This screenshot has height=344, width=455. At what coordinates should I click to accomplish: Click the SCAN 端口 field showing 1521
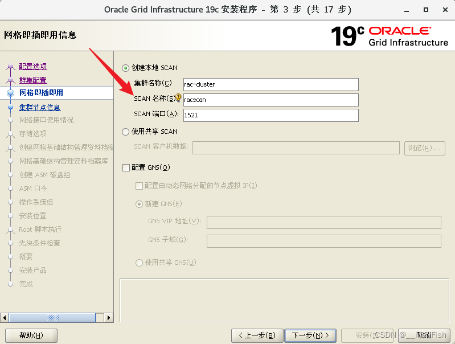tap(271, 115)
